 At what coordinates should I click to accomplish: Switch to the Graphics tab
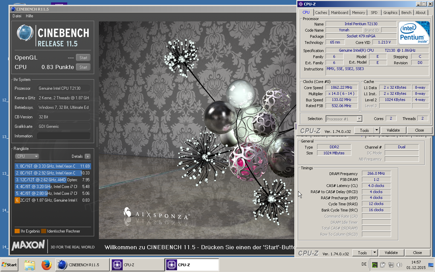coord(390,13)
